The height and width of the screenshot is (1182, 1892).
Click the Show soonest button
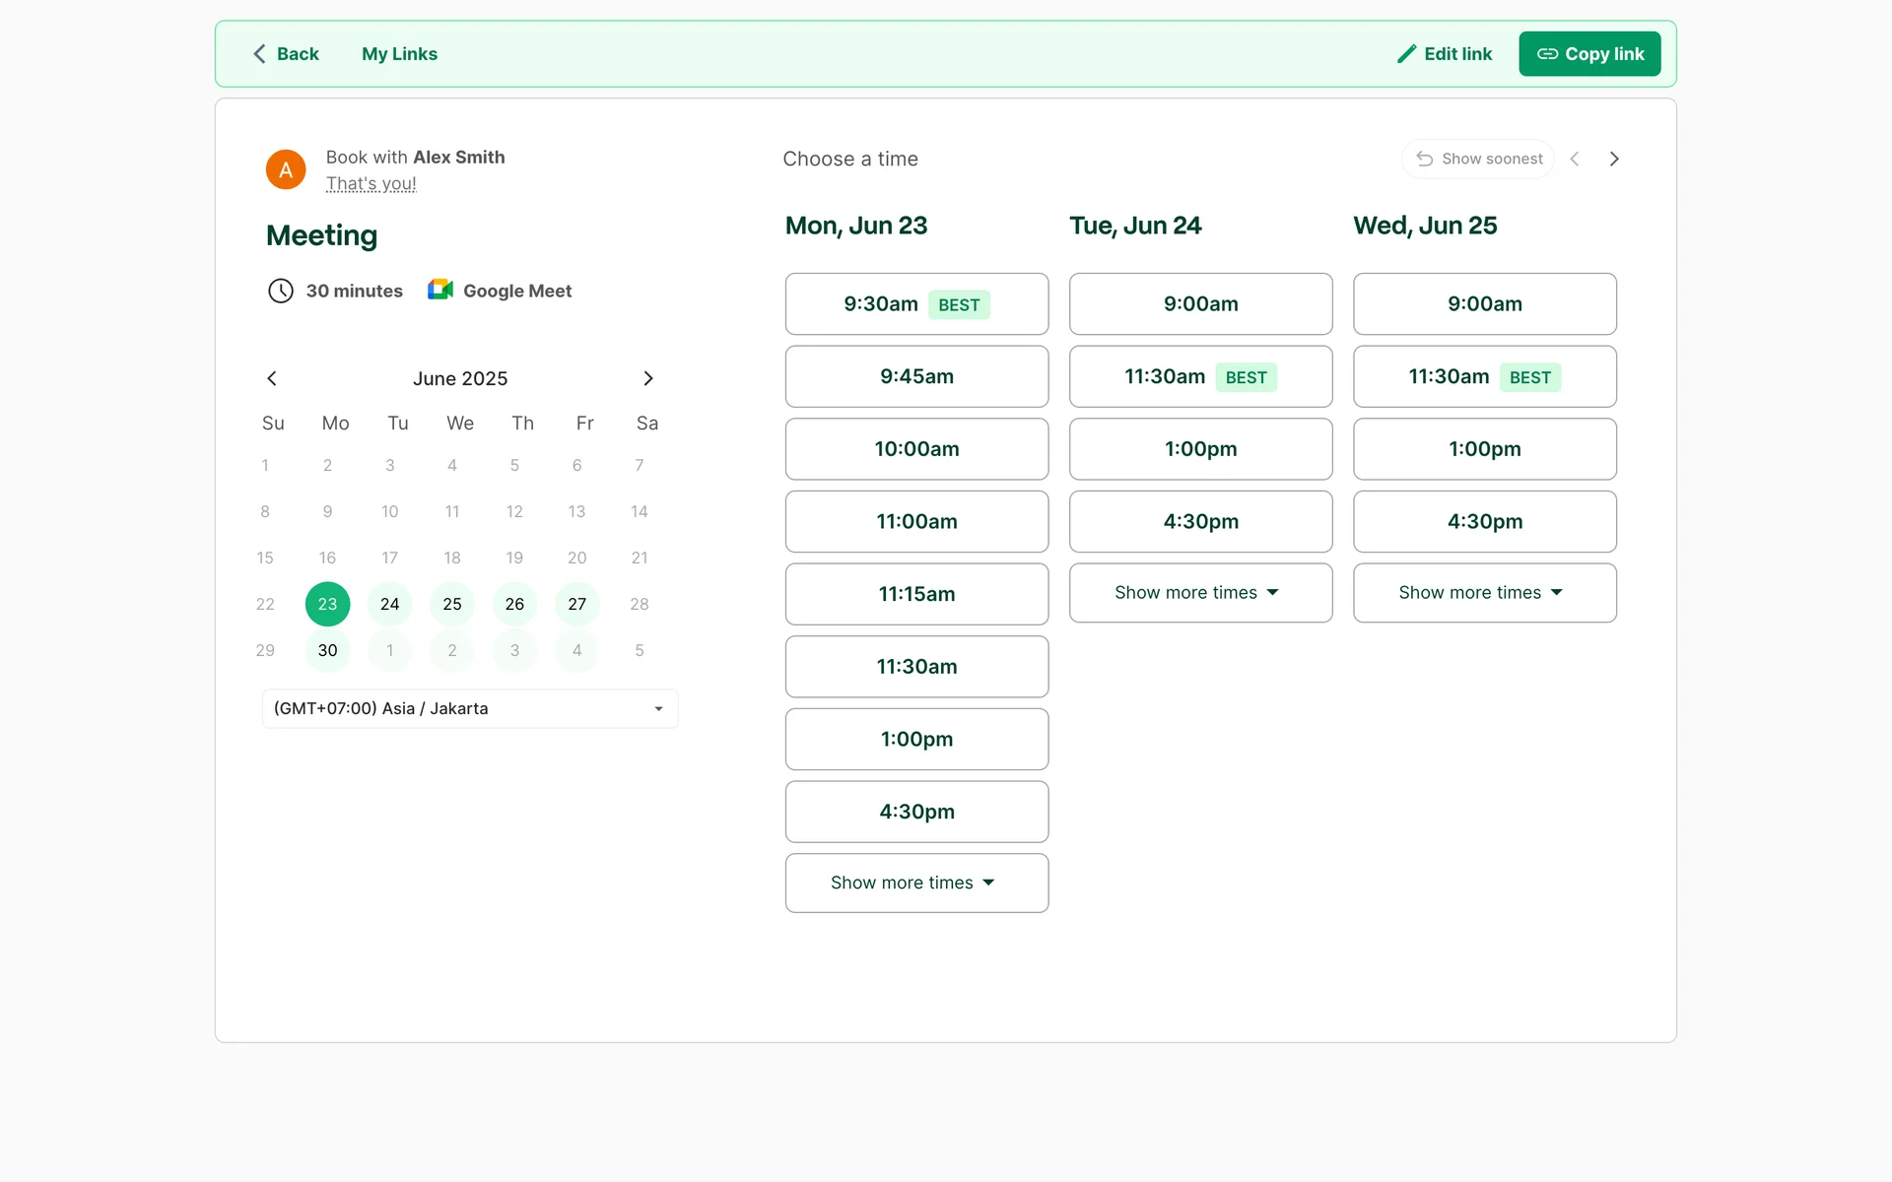1478,159
